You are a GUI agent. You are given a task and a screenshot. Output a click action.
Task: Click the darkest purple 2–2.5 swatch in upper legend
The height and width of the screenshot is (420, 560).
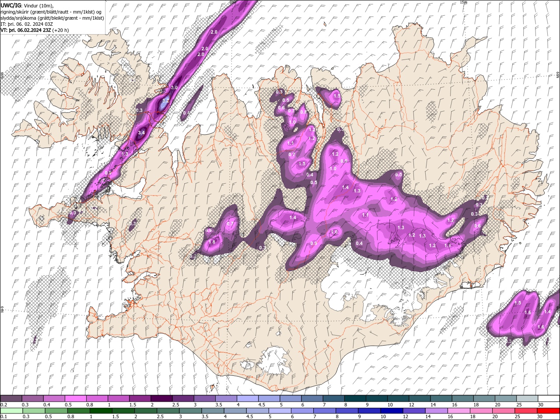pos(161,399)
